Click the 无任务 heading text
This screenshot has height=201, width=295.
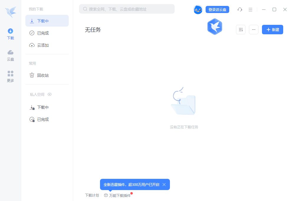pos(93,30)
